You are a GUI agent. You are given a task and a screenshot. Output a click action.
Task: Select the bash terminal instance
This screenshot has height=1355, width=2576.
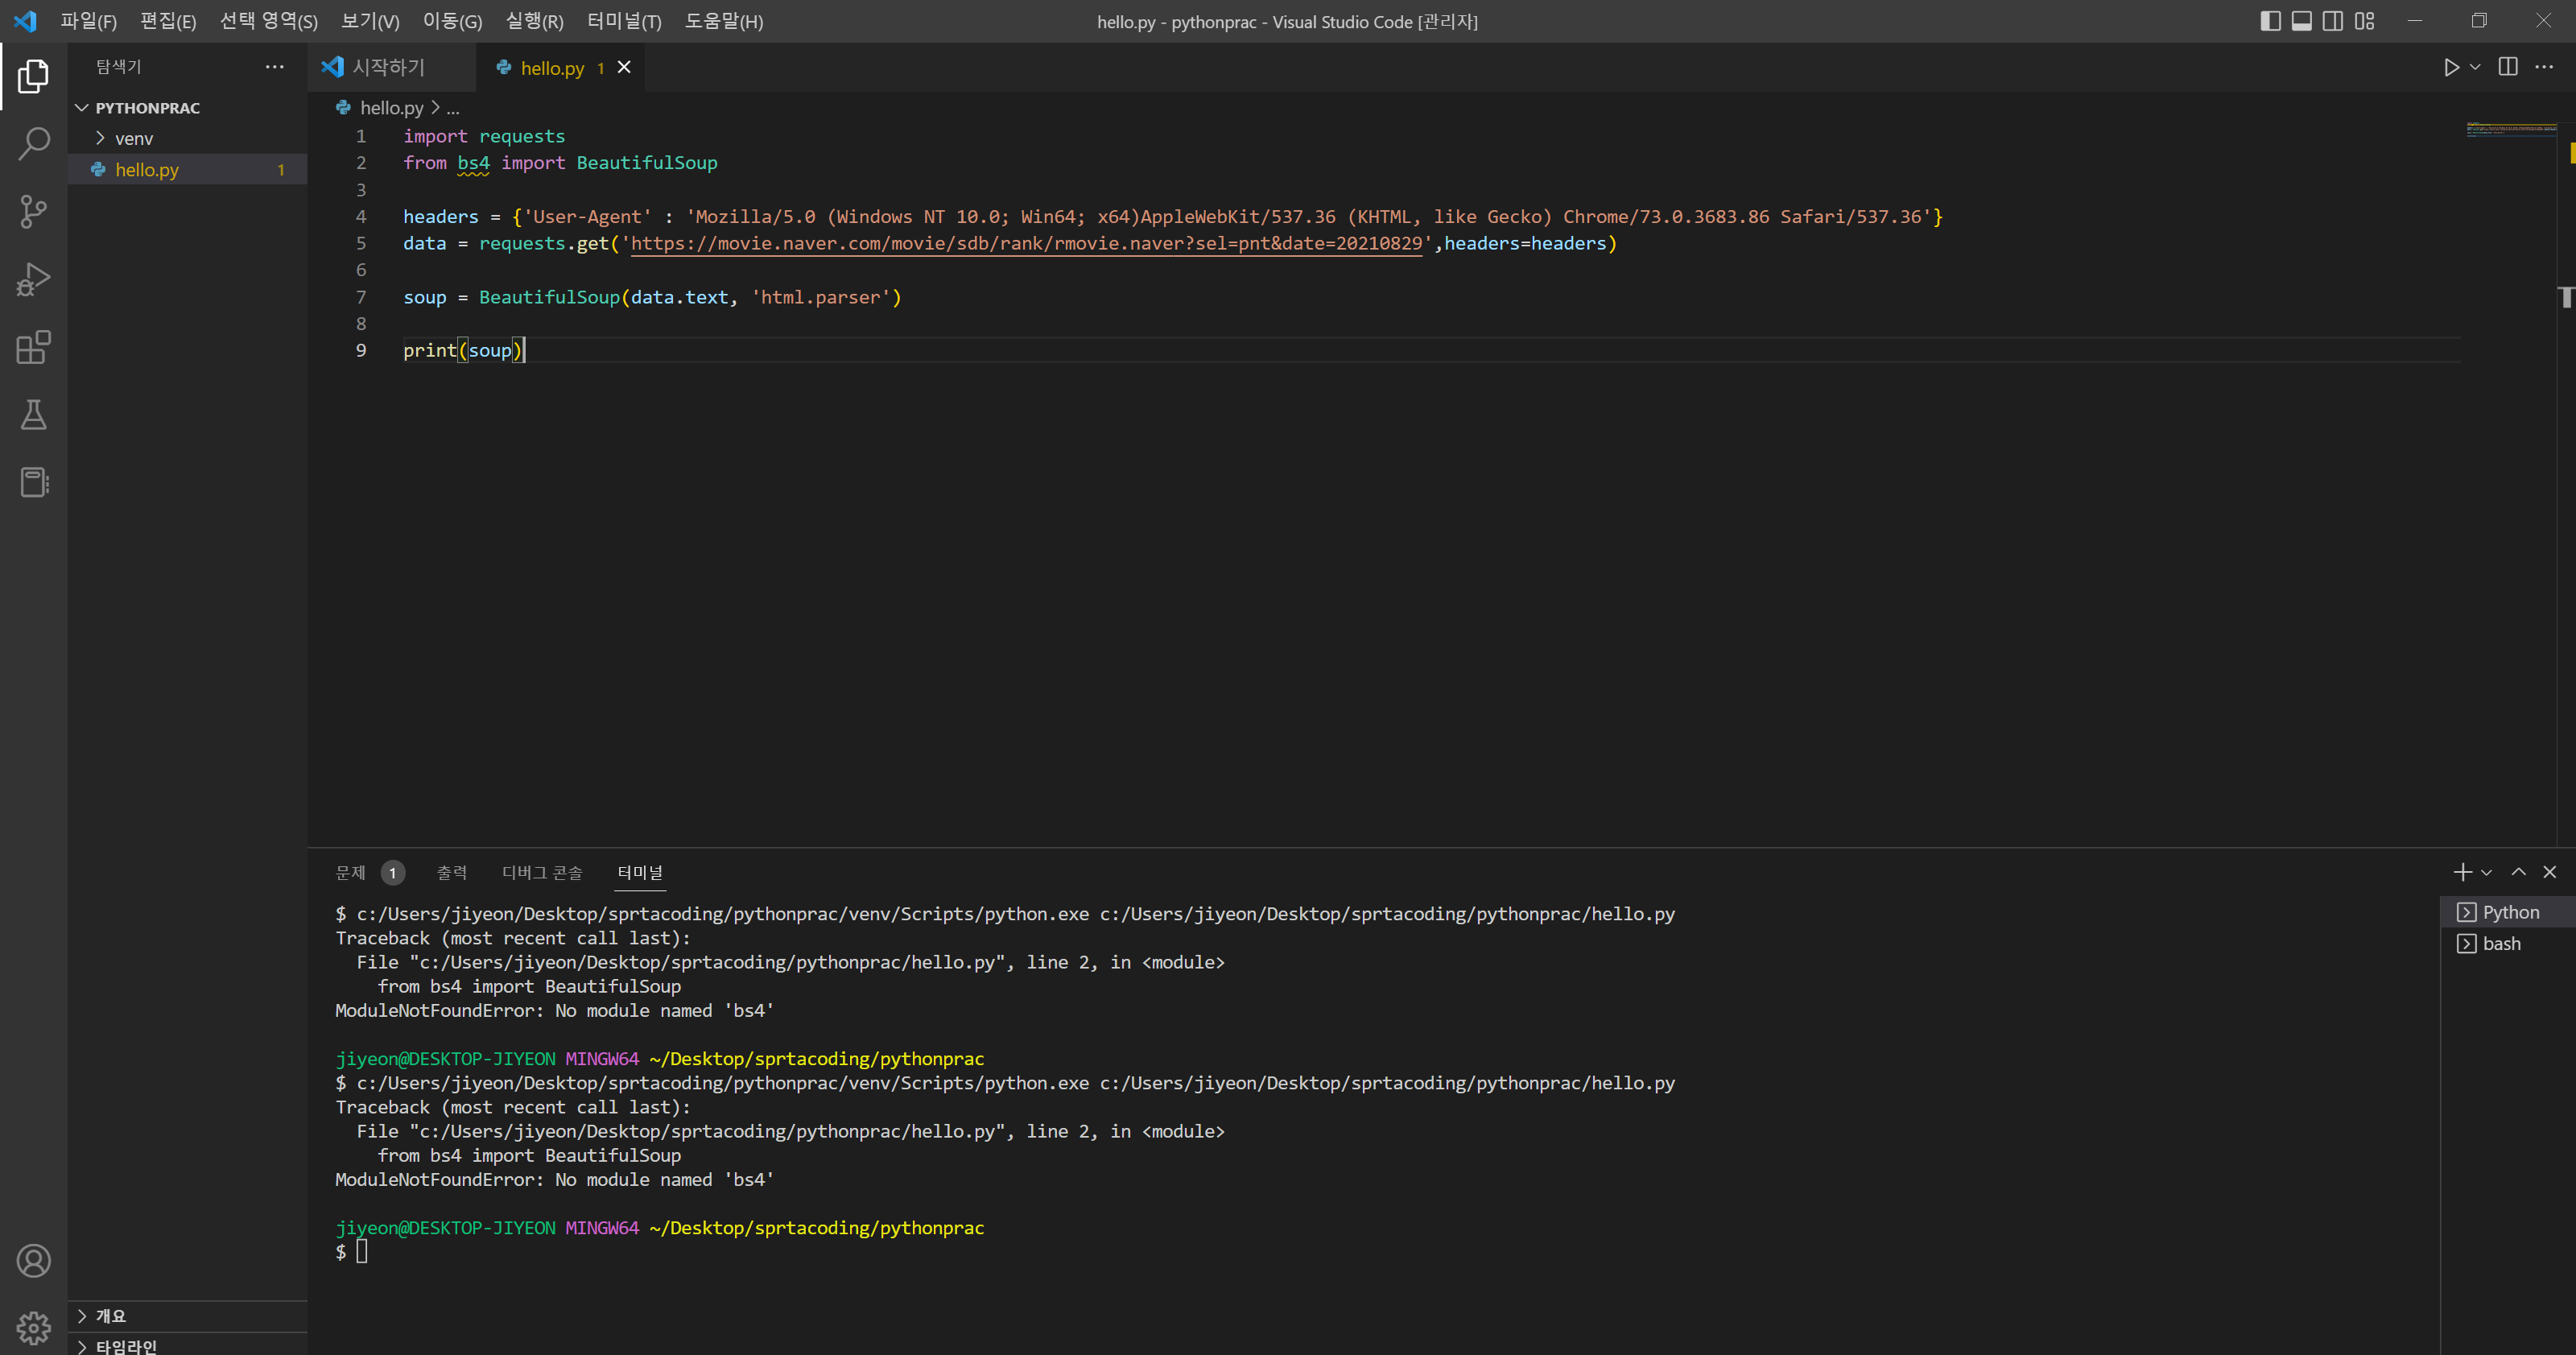[x=2508, y=943]
